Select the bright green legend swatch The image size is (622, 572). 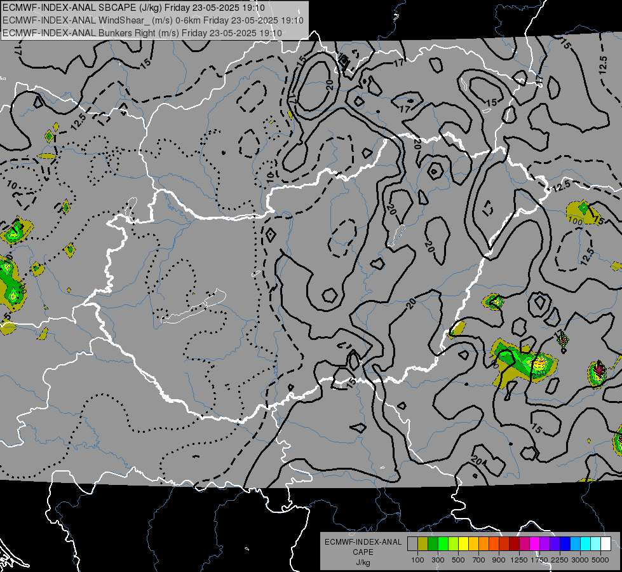tap(443, 544)
